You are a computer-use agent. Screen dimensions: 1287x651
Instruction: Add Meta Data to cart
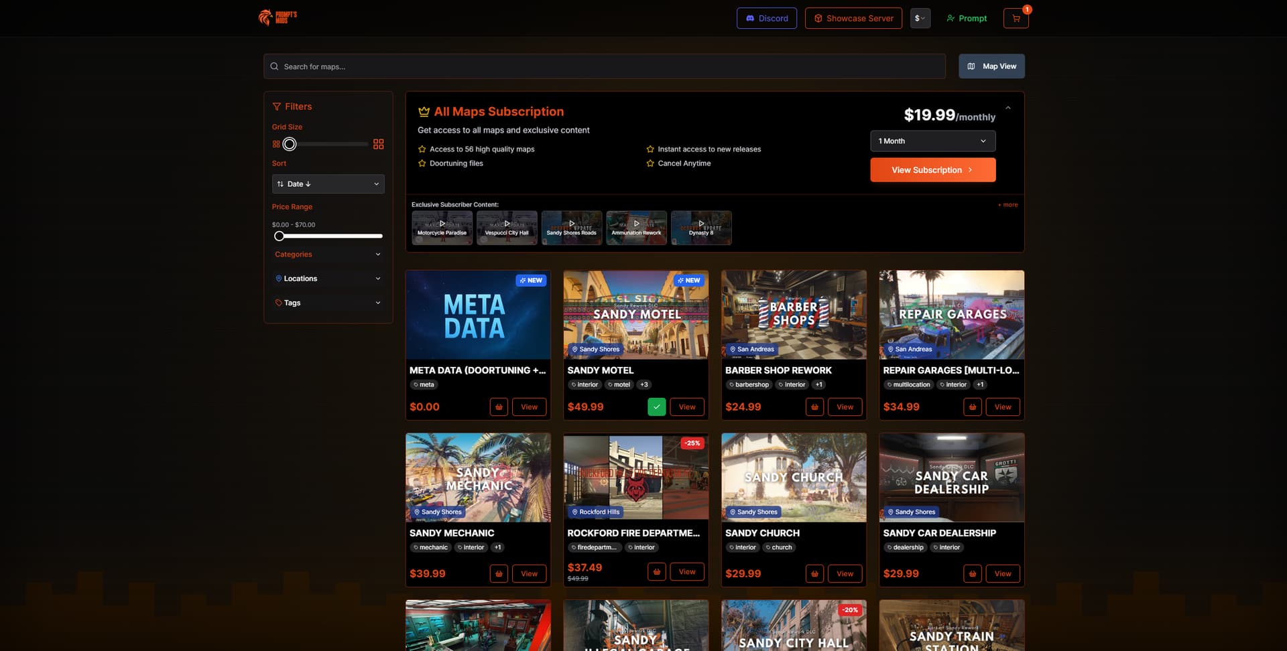pyautogui.click(x=499, y=407)
